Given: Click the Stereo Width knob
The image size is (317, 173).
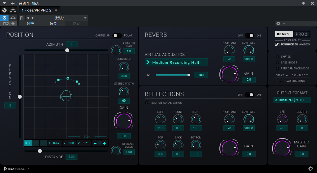Looking at the screenshot, I should coord(124,91).
